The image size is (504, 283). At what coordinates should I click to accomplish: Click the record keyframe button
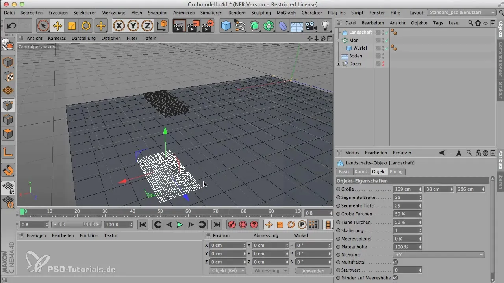(x=232, y=224)
